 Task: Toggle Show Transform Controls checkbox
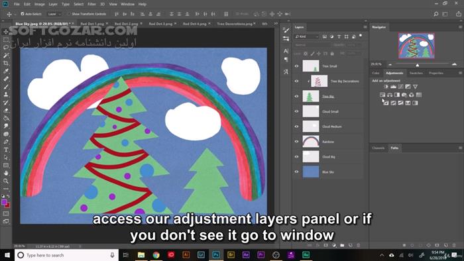[69, 14]
